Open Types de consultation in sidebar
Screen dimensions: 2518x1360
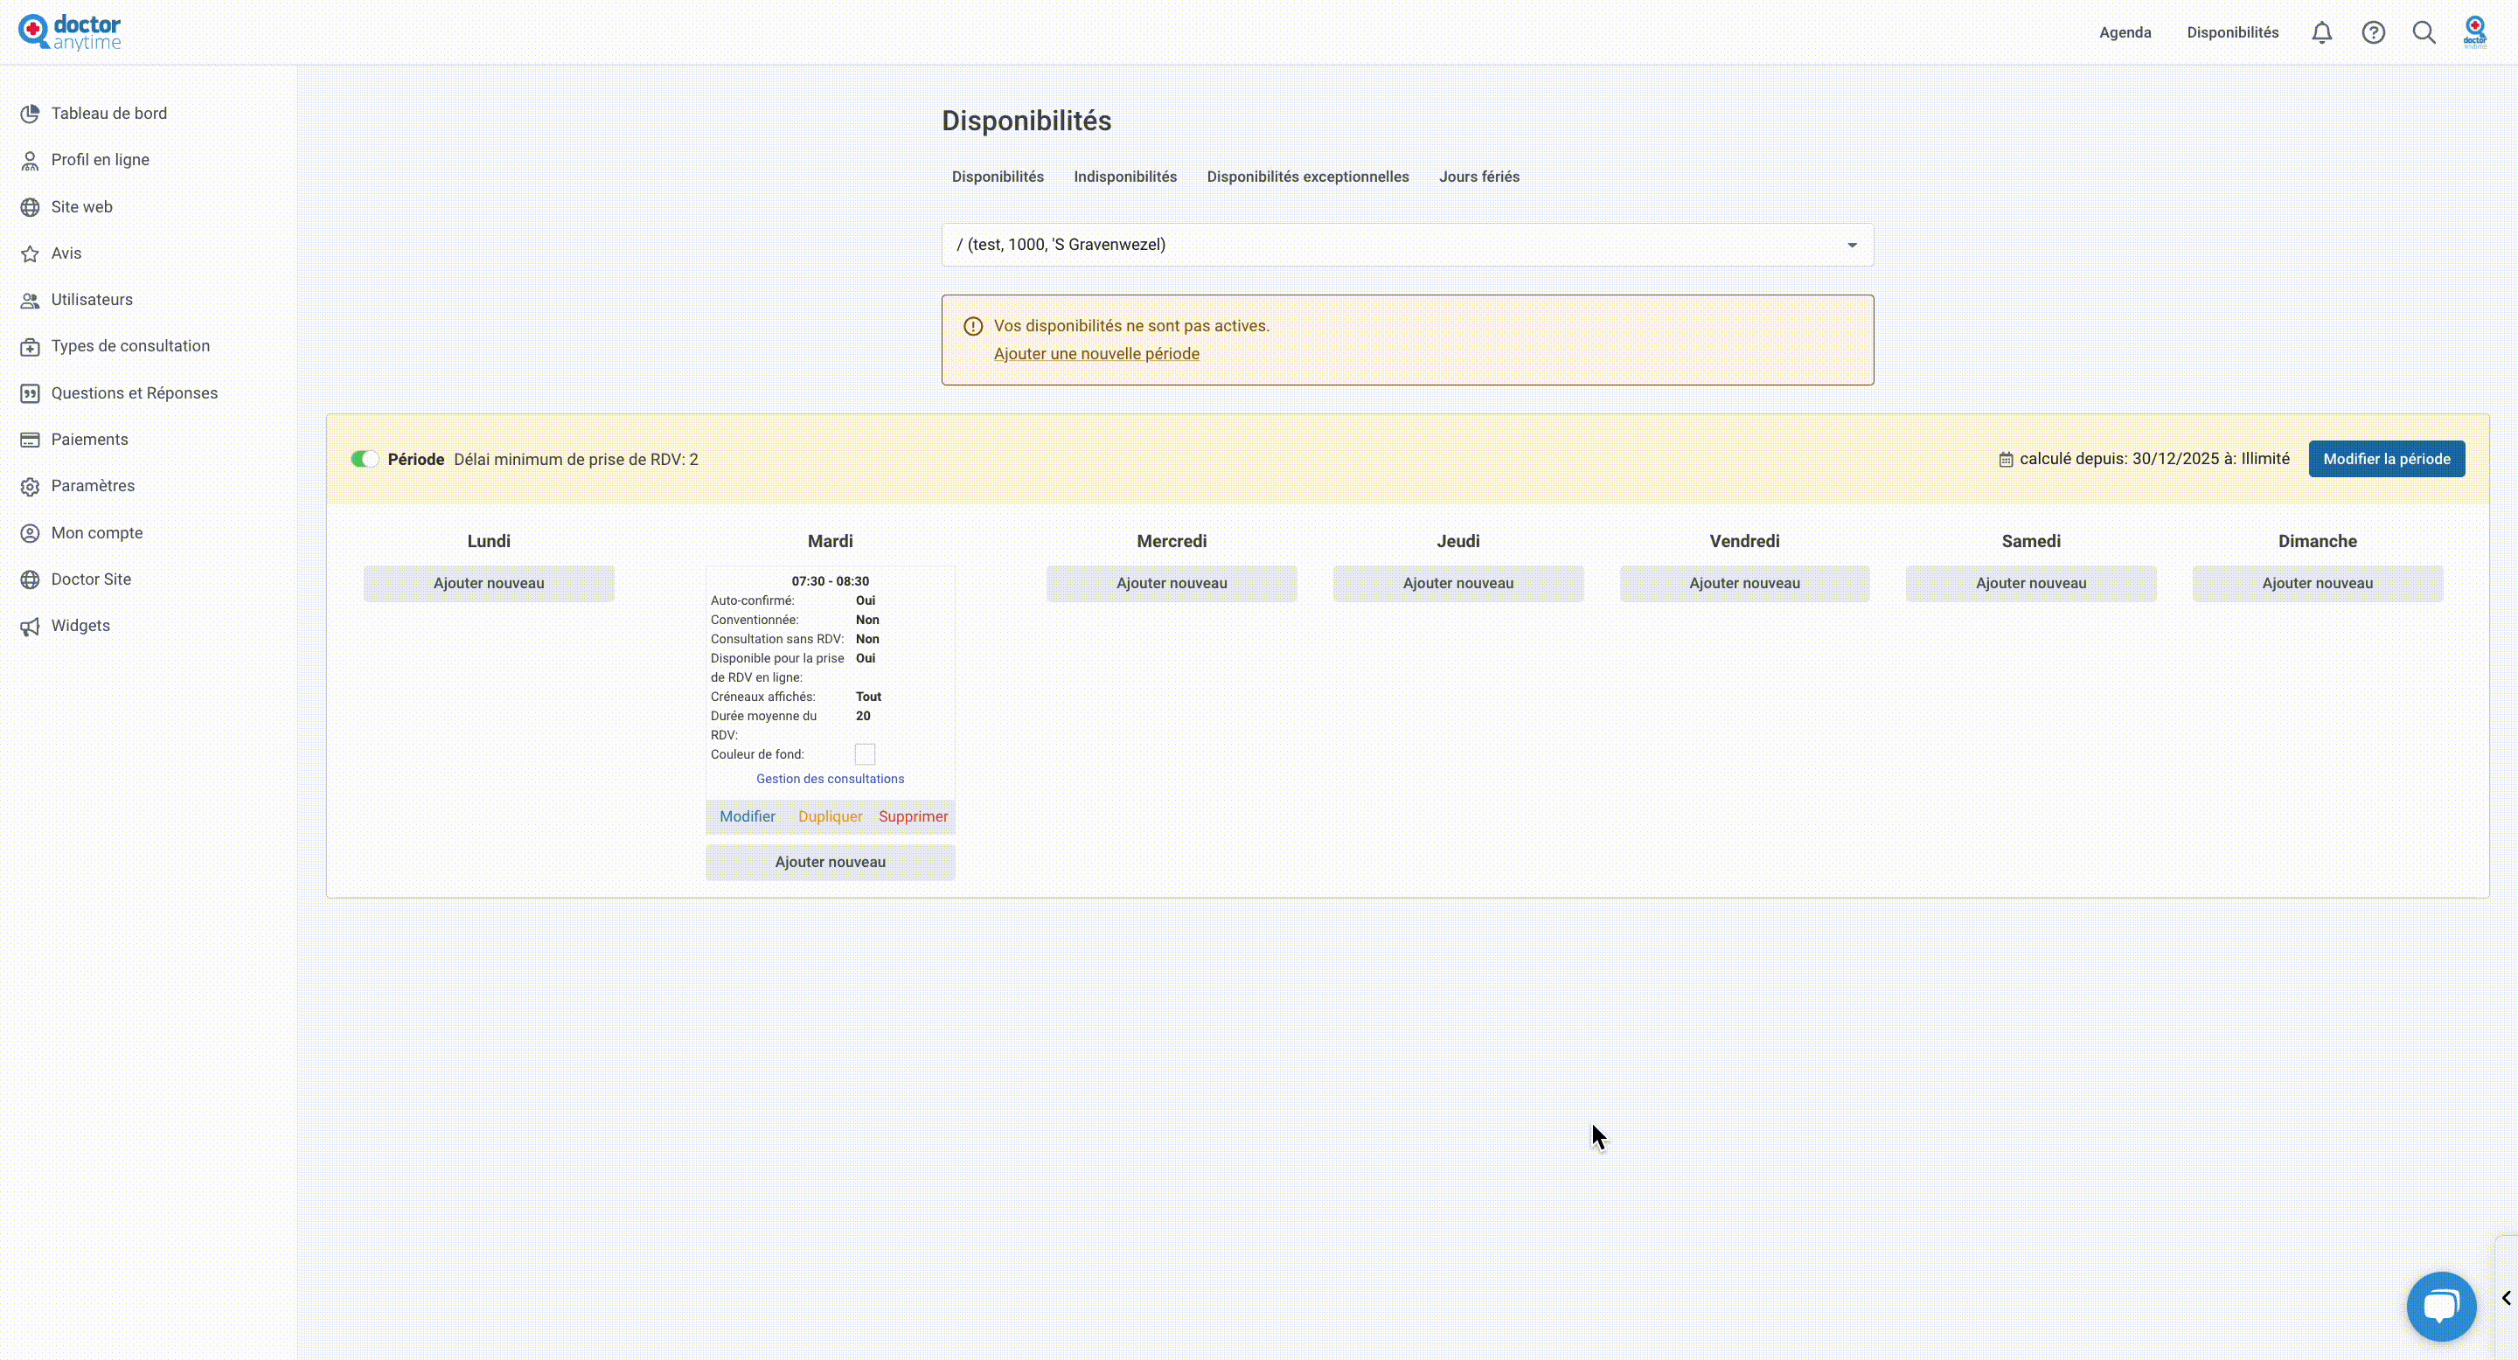click(x=130, y=346)
